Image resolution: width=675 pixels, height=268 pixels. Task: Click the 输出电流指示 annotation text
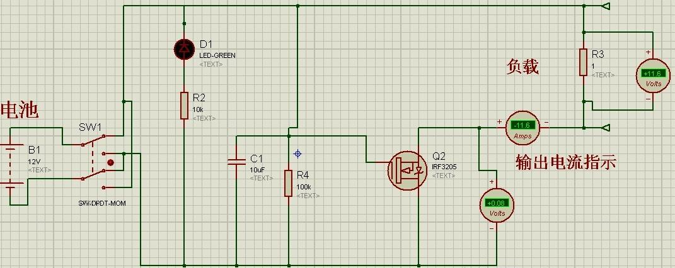tap(566, 162)
